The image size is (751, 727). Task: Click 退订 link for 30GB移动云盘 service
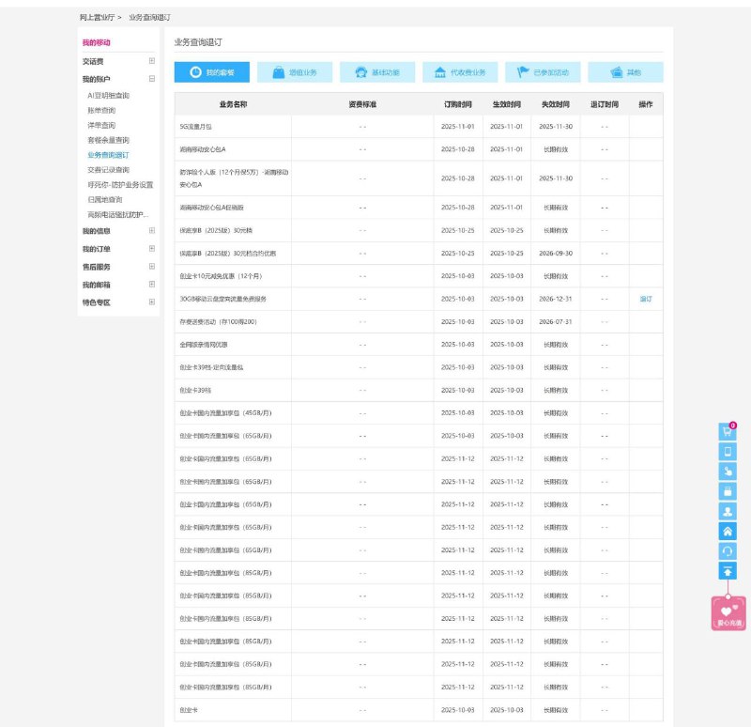646,299
